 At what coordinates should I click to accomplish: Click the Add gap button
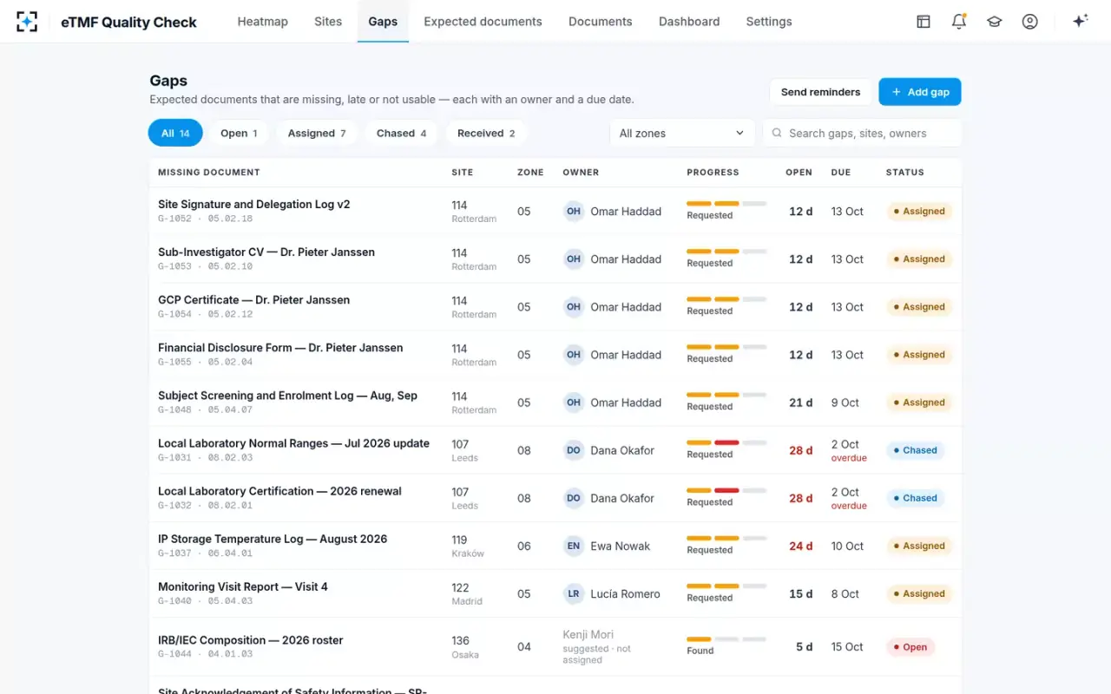pos(920,92)
